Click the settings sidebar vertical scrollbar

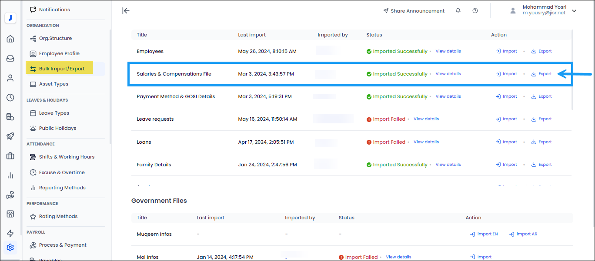[110, 87]
